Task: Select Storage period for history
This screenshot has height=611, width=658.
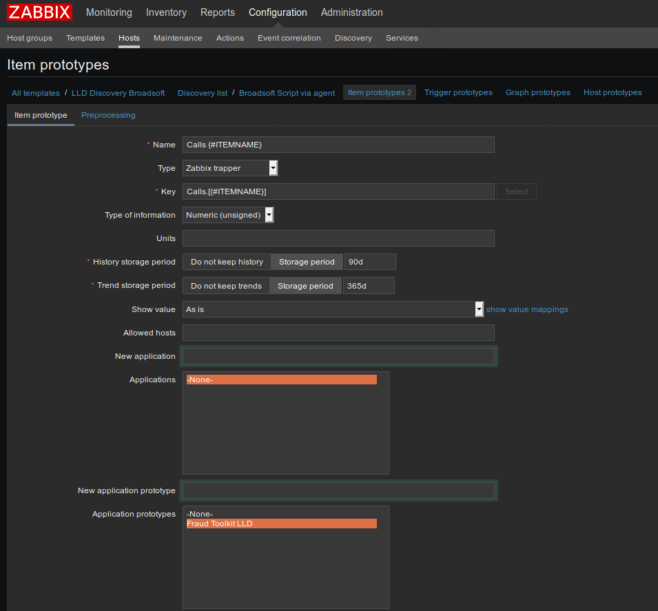Action: pos(307,262)
